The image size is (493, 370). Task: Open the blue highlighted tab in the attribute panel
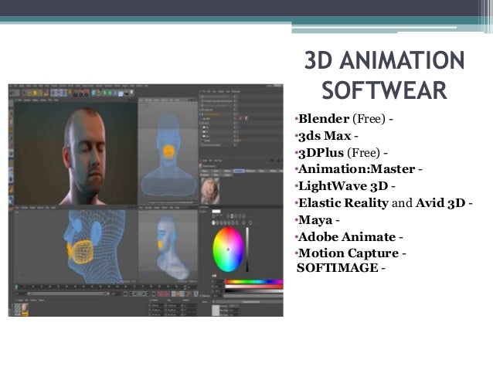point(239,171)
